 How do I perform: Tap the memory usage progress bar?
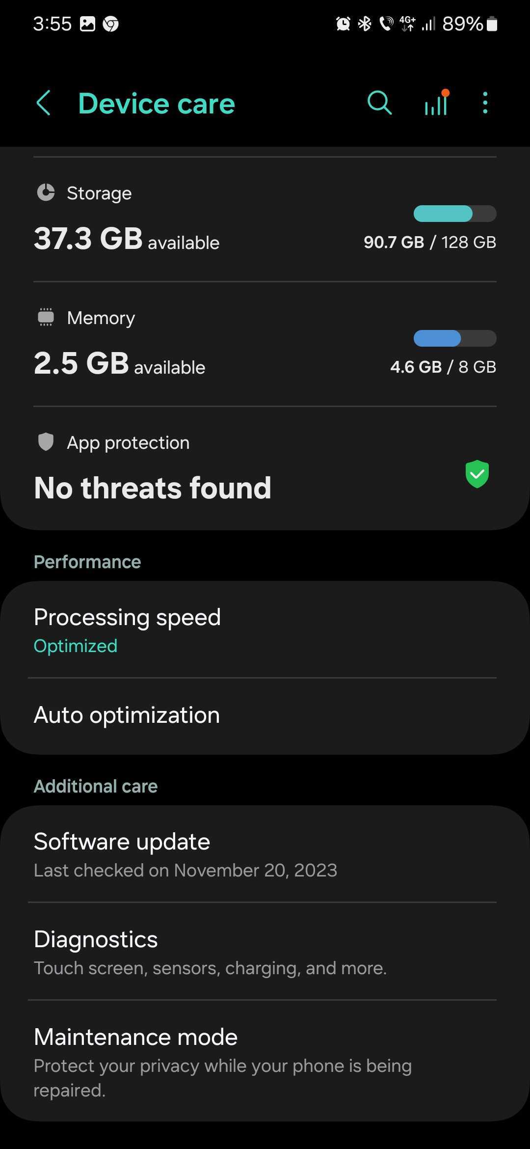point(455,338)
